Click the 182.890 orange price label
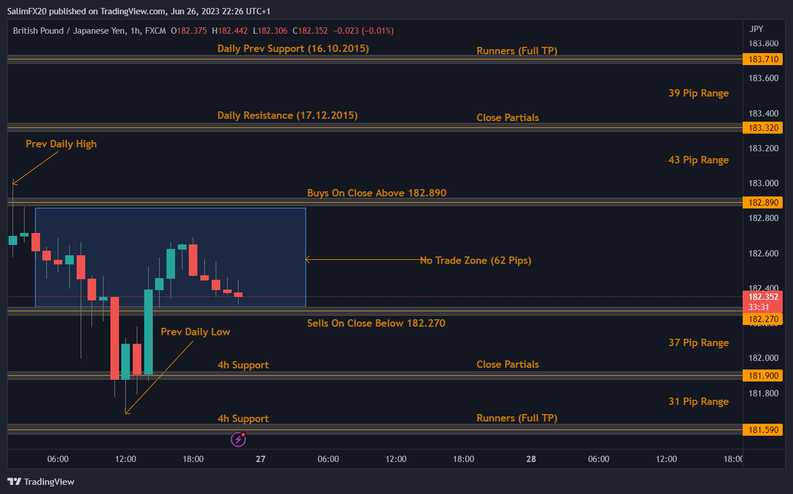This screenshot has width=793, height=494. [x=762, y=203]
